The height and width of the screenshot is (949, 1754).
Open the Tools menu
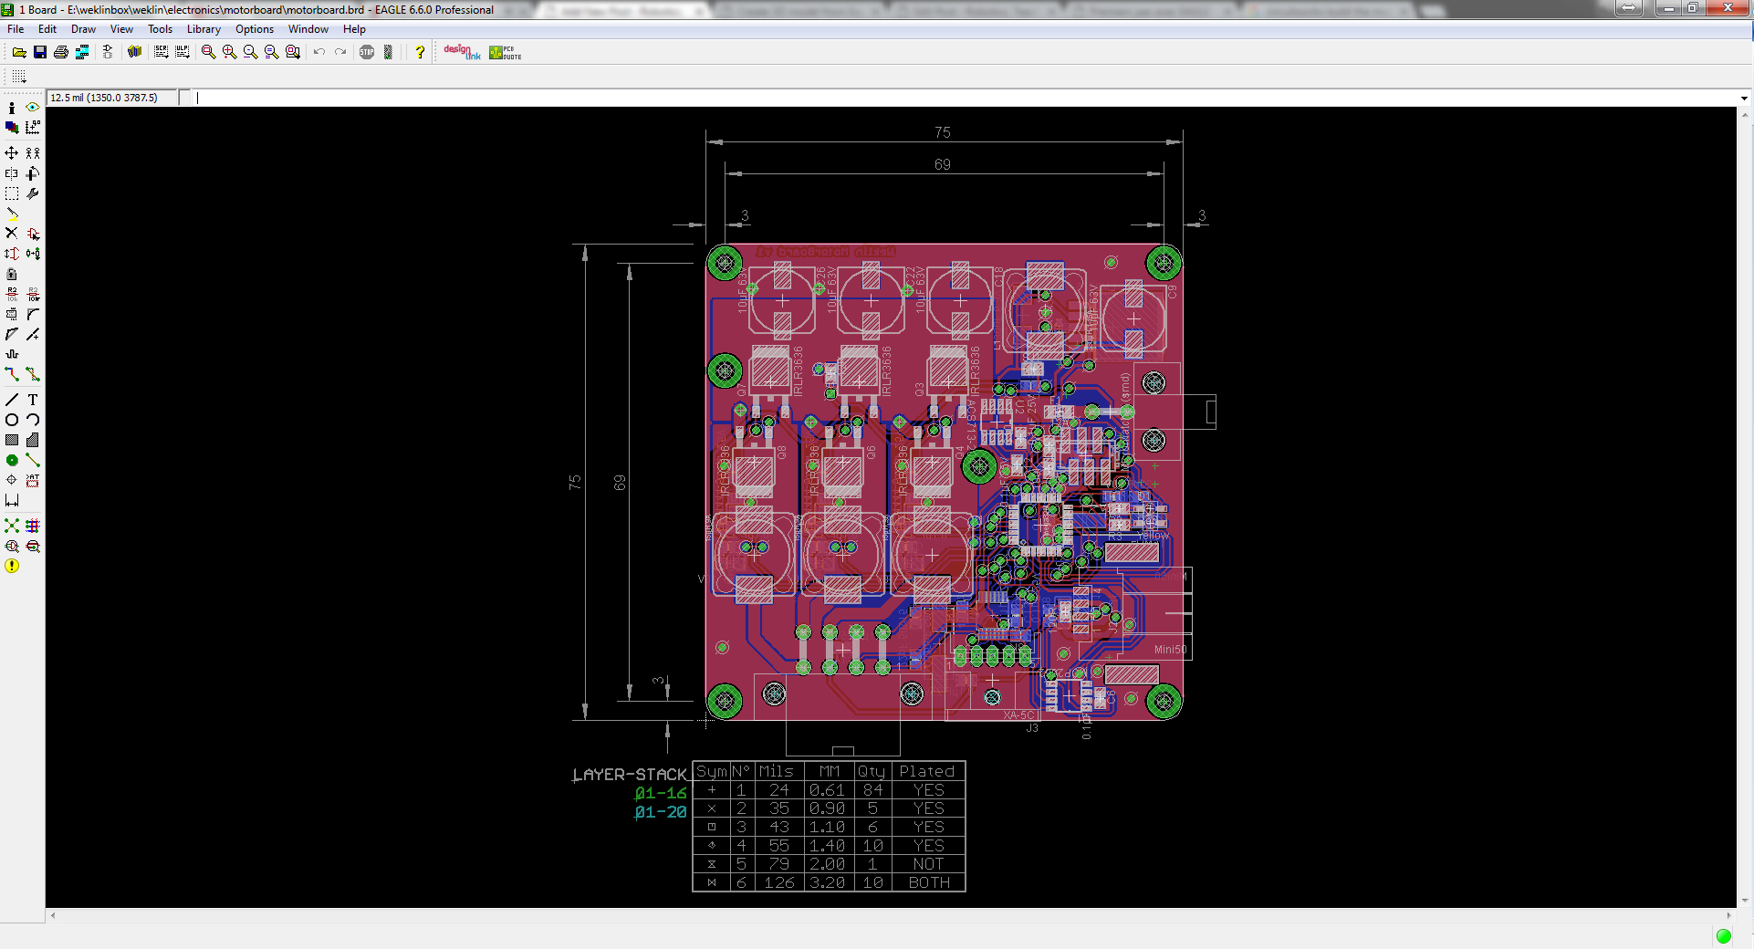(x=160, y=29)
